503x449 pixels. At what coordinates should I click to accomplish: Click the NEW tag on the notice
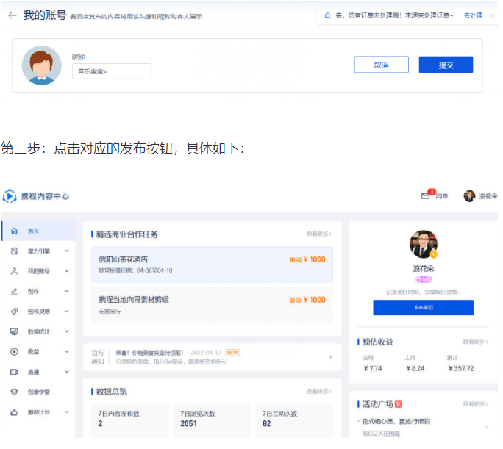coord(232,353)
